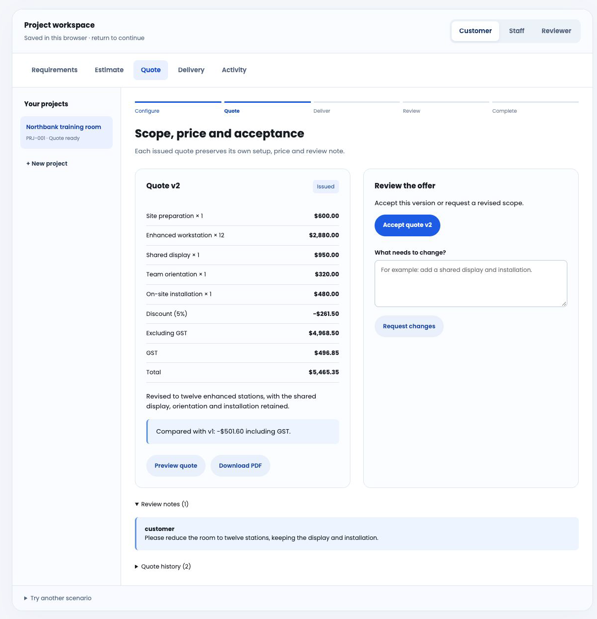Click the 'Compared with v1' note
The width and height of the screenshot is (597, 619).
pos(243,432)
